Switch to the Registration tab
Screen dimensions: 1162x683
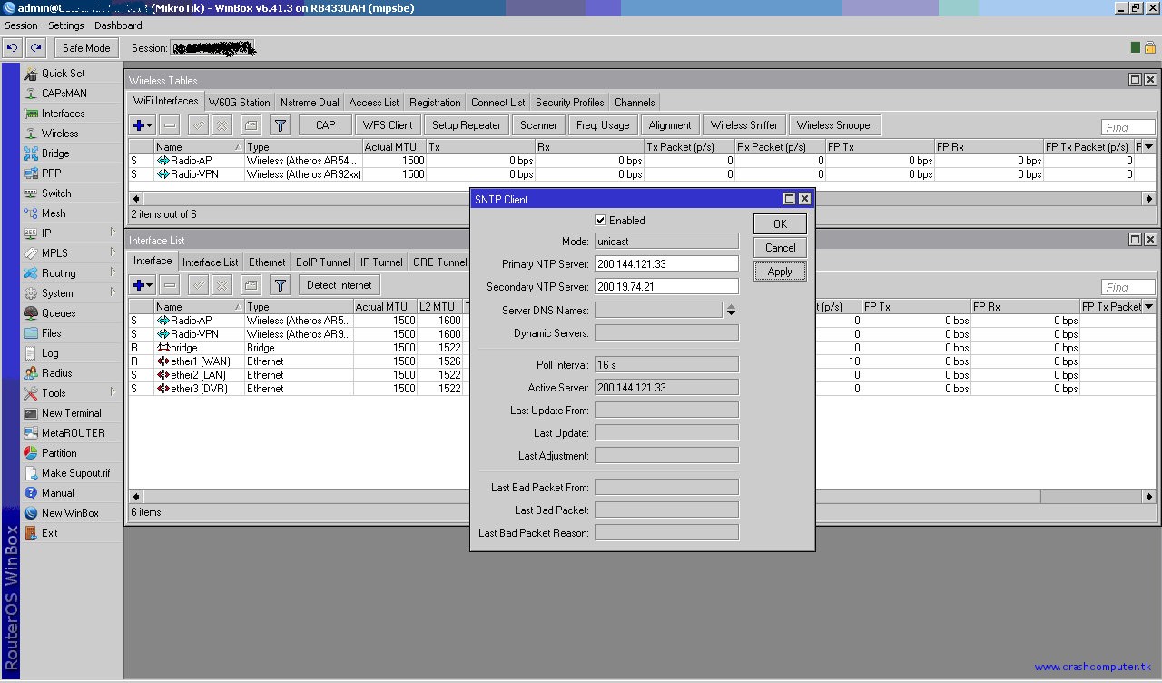435,103
